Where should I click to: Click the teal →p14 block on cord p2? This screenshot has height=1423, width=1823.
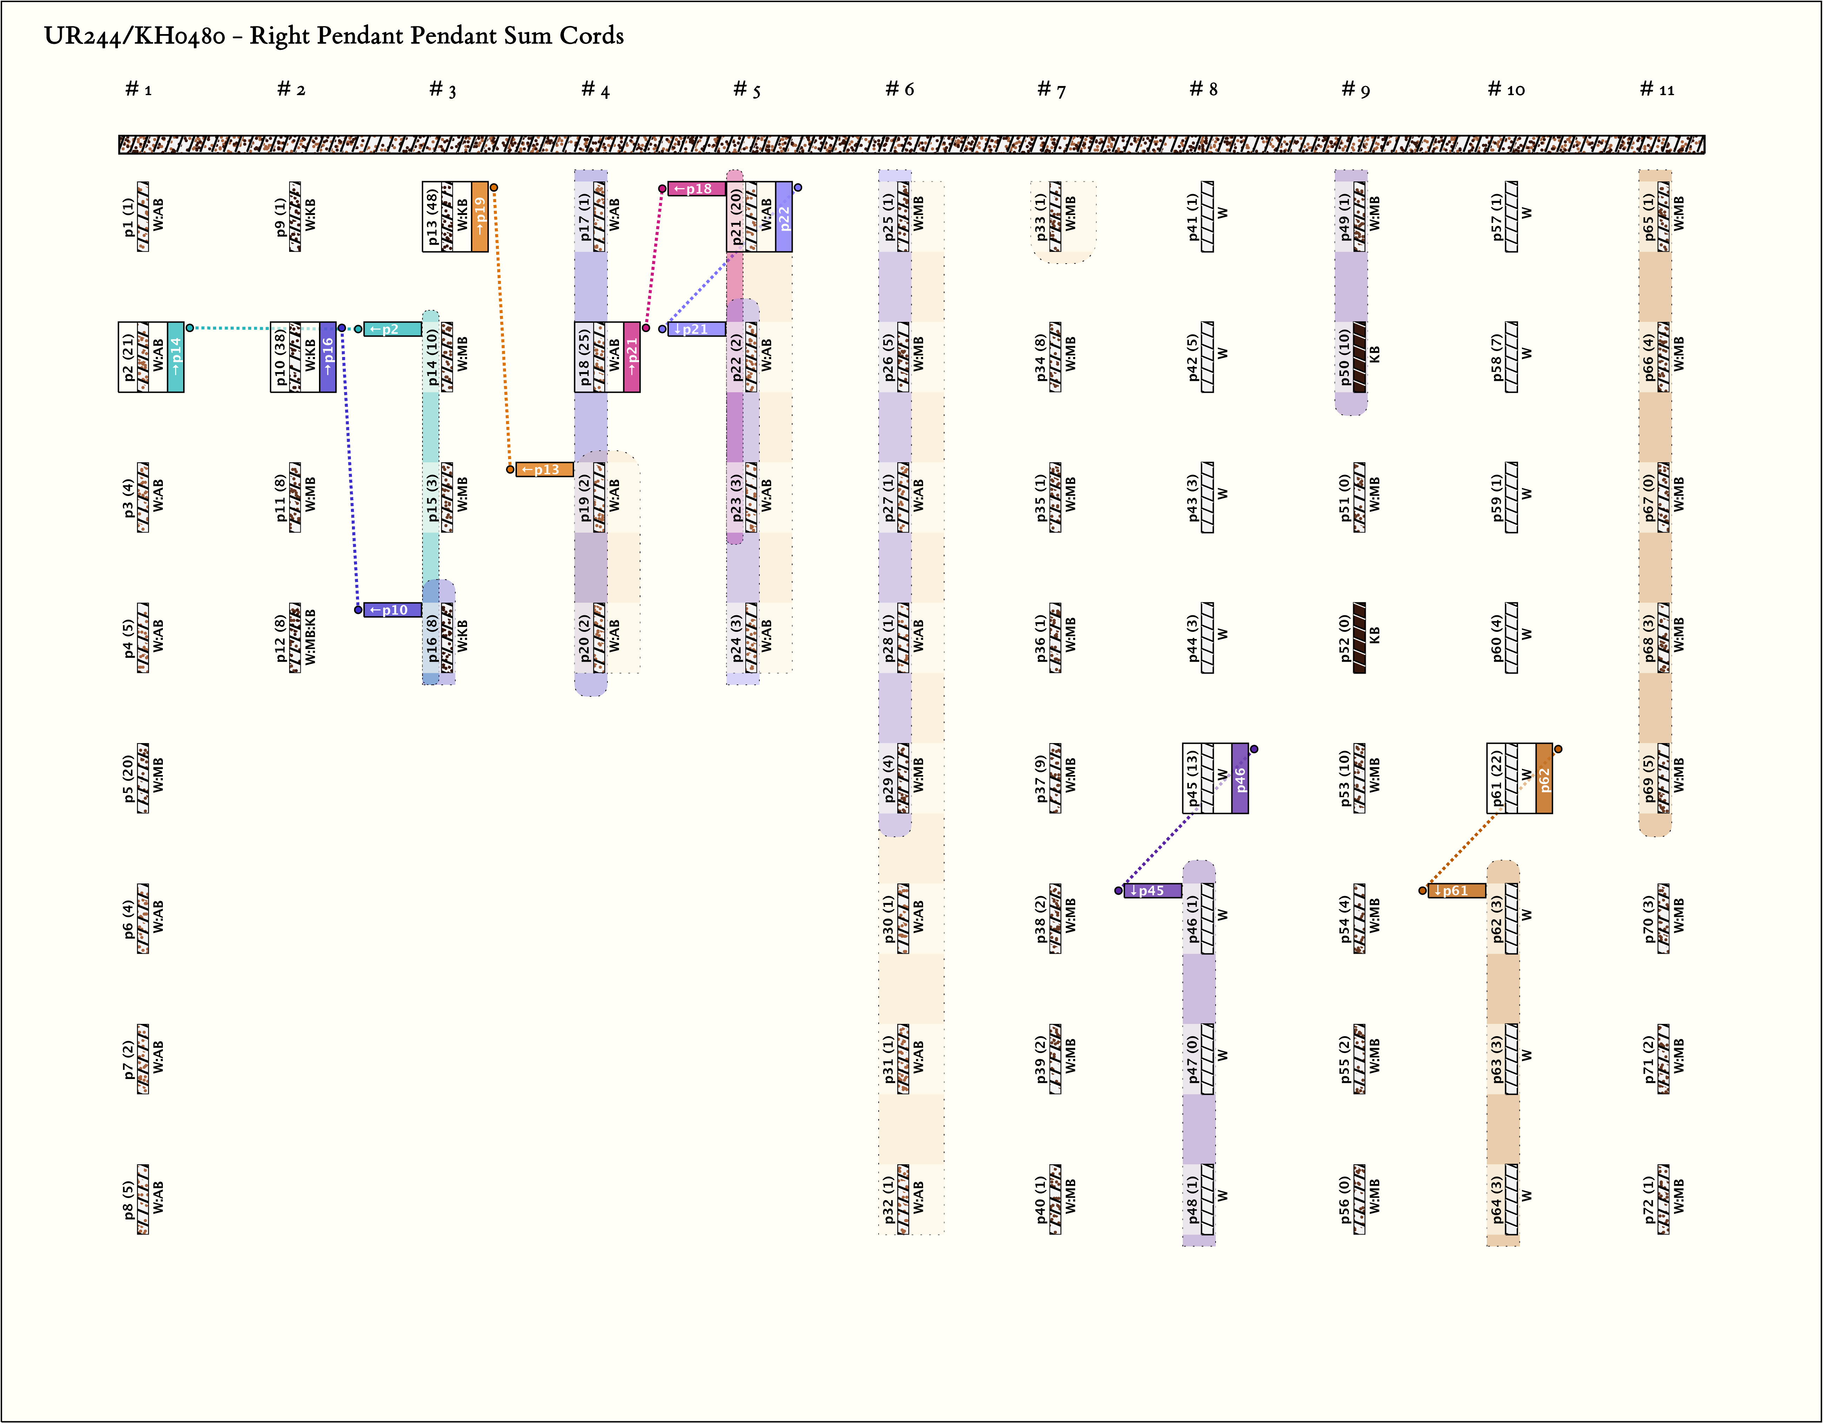[x=175, y=357]
